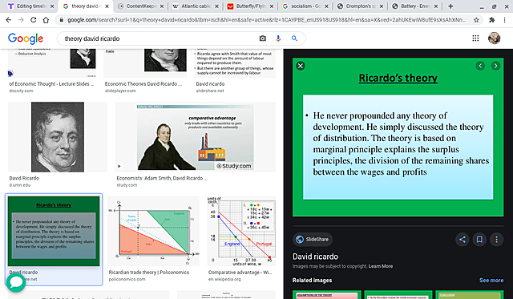Submit search with the magnifier icon
Image resolution: width=513 pixels, height=299 pixels.
click(294, 38)
